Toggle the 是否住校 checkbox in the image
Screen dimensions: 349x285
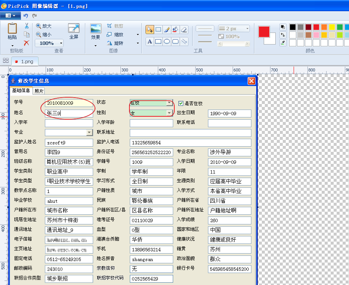click(x=181, y=103)
